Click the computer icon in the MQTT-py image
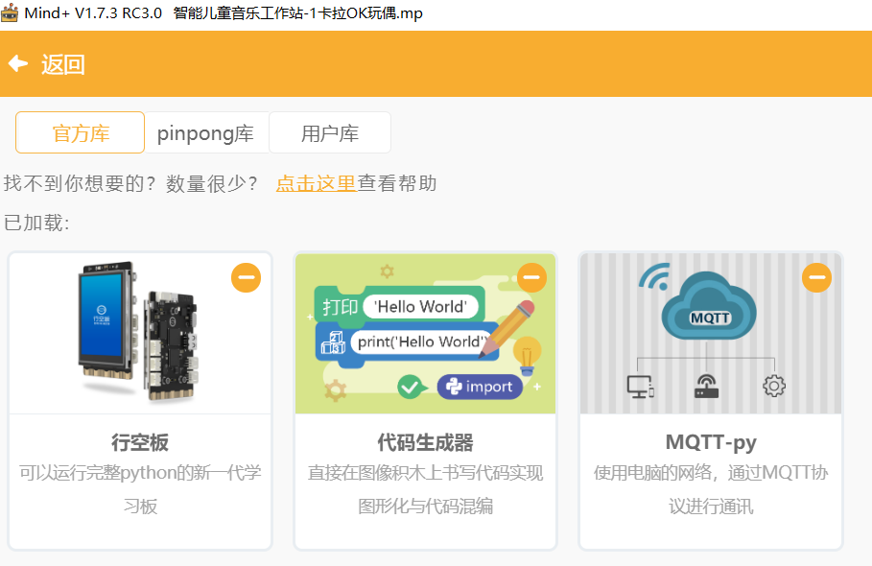Image resolution: width=872 pixels, height=566 pixels. pyautogui.click(x=640, y=386)
